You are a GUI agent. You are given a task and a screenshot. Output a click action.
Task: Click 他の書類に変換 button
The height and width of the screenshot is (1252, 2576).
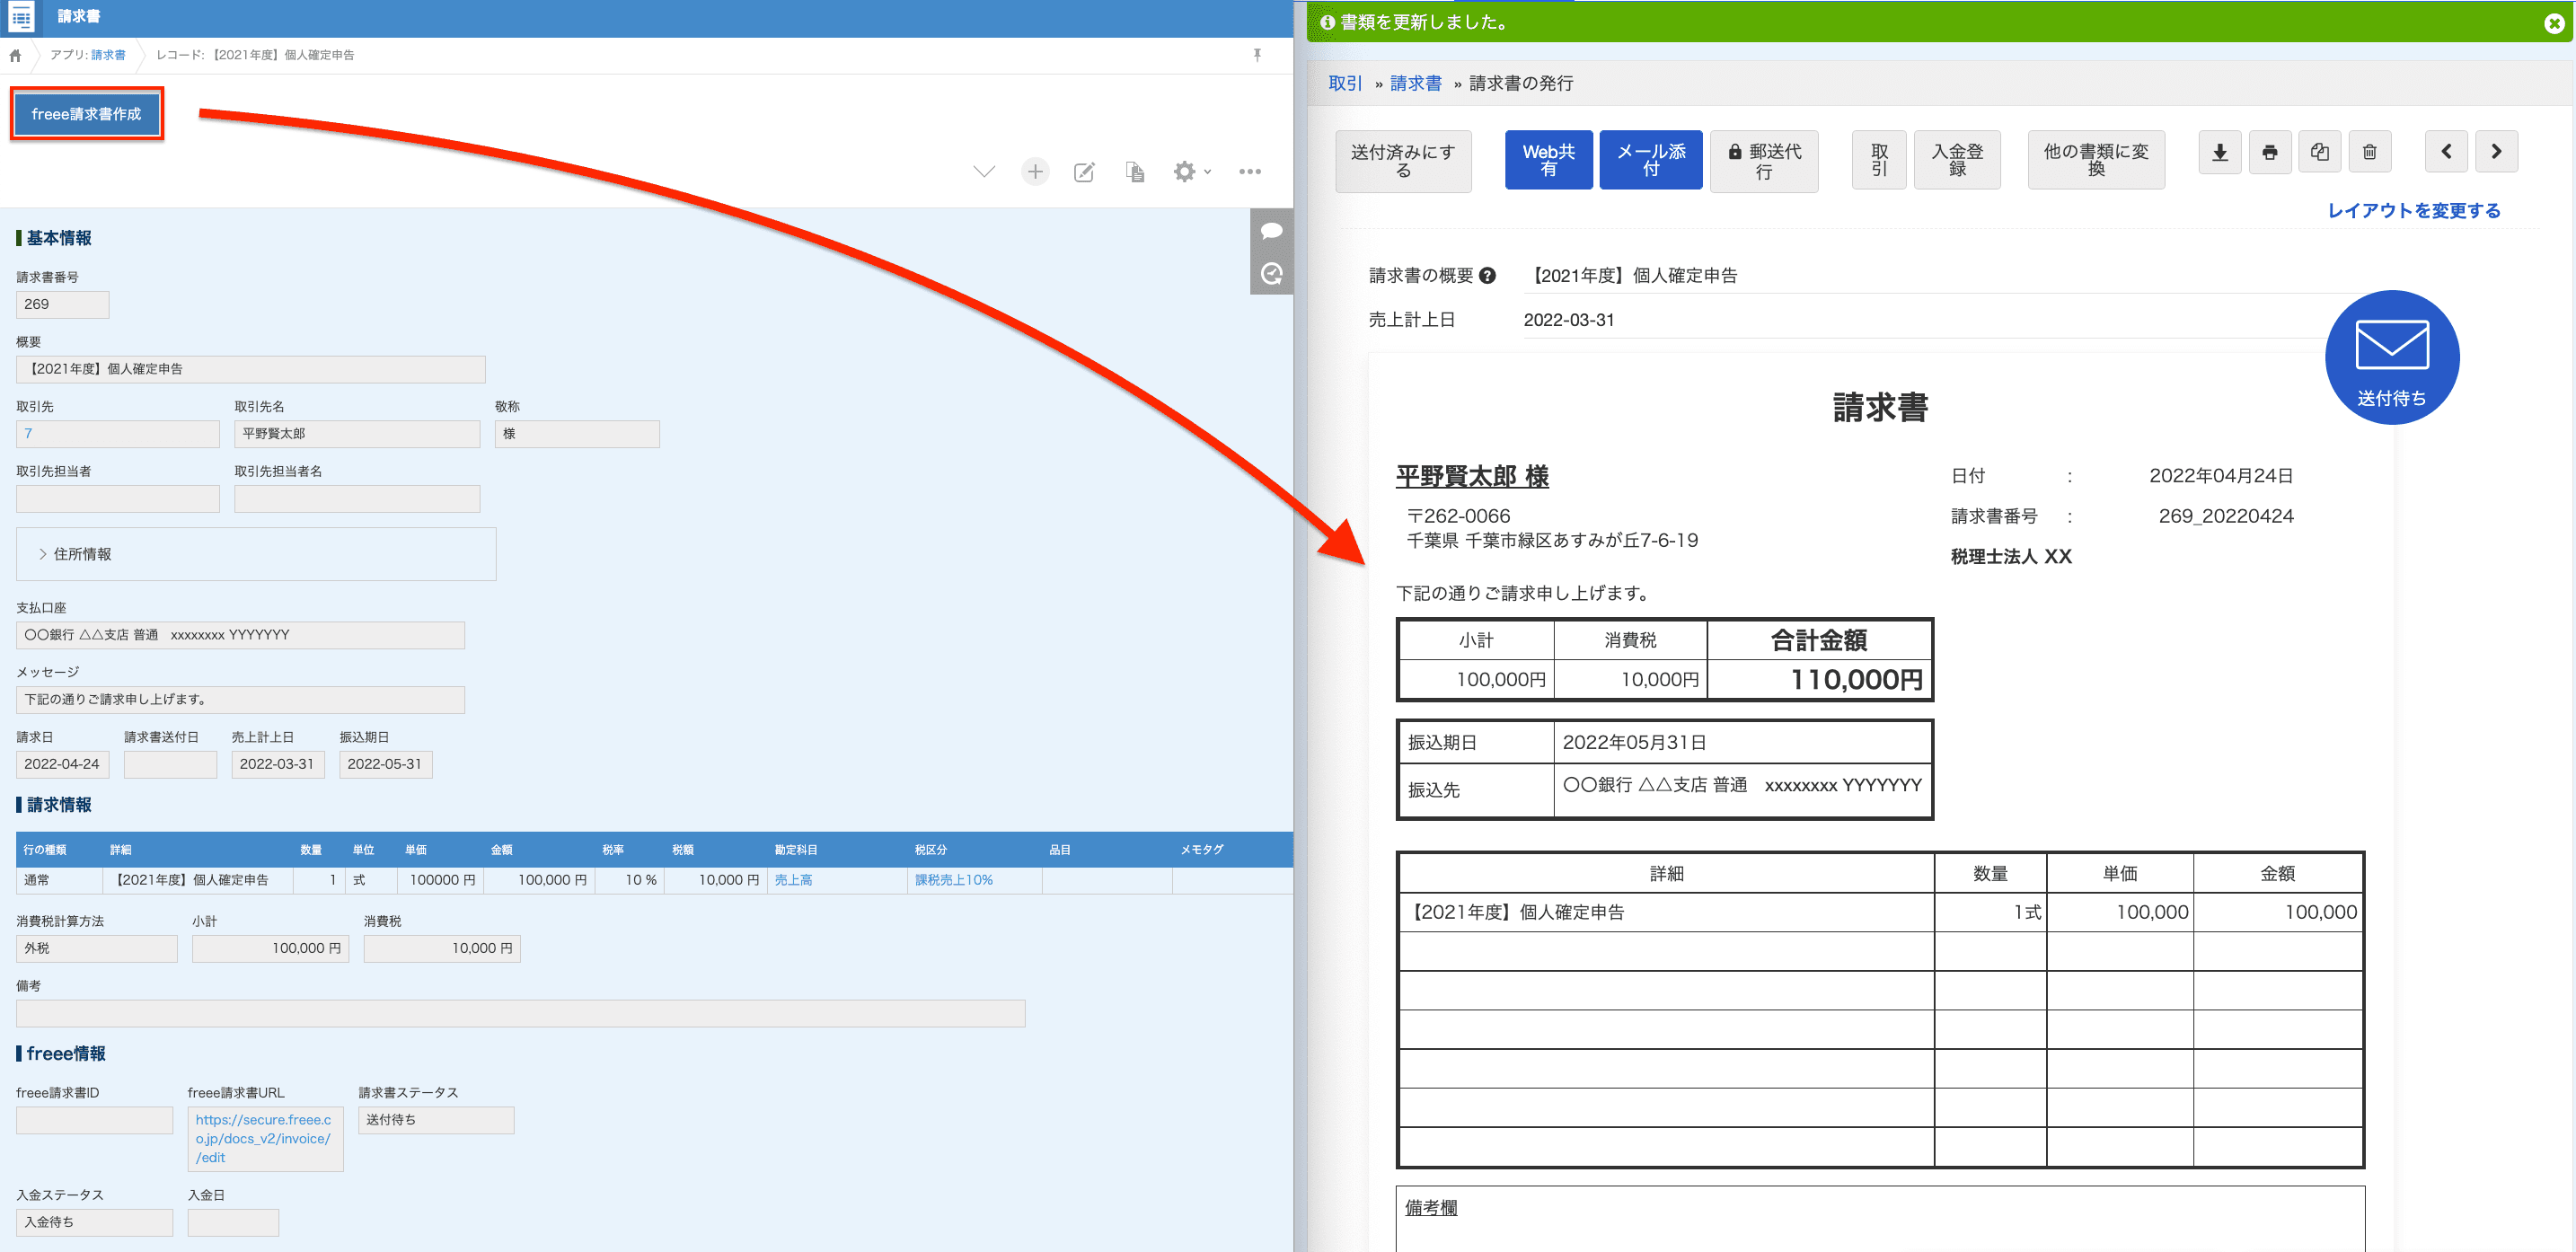(2096, 160)
